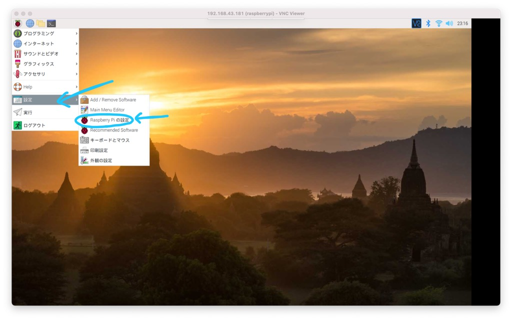
Task: Click the volume speaker icon
Action: (449, 23)
